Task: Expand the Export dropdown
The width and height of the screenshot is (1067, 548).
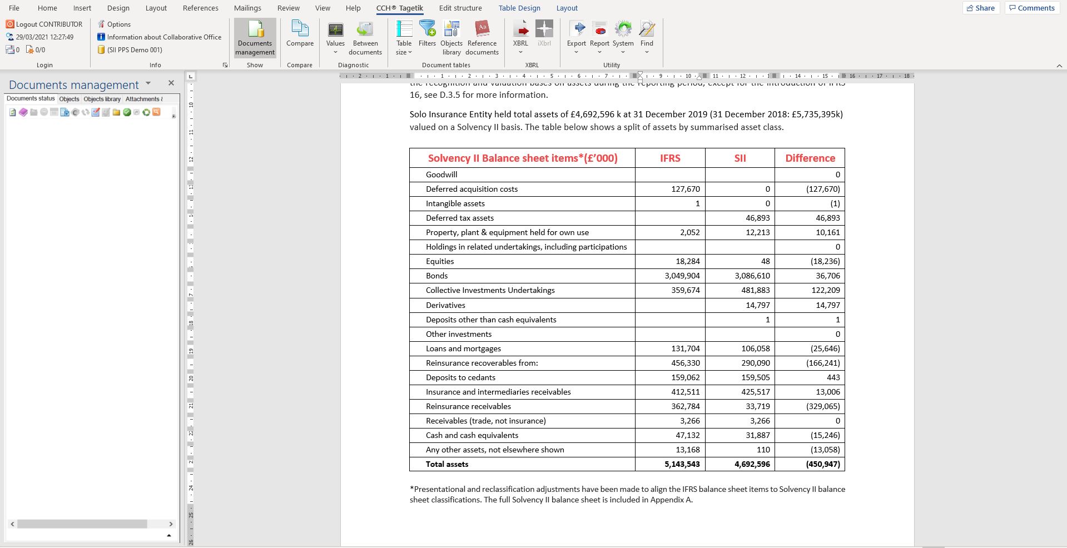Action: click(576, 52)
